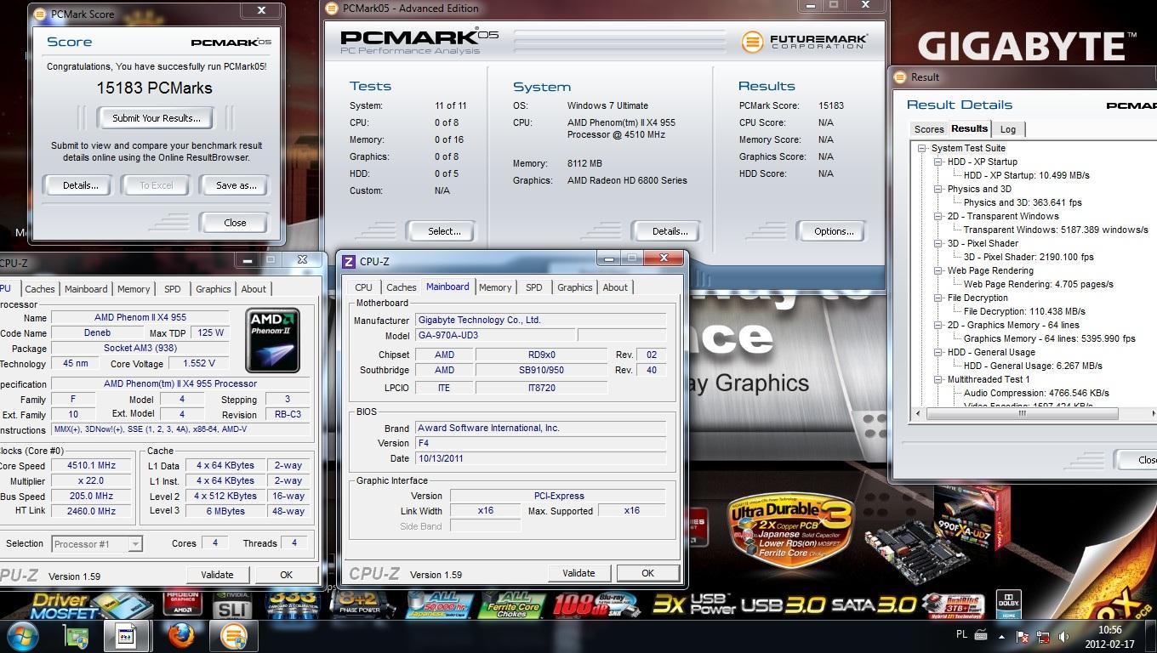
Task: Click the first pinned taskbar icon beside Start
Action: [x=75, y=635]
